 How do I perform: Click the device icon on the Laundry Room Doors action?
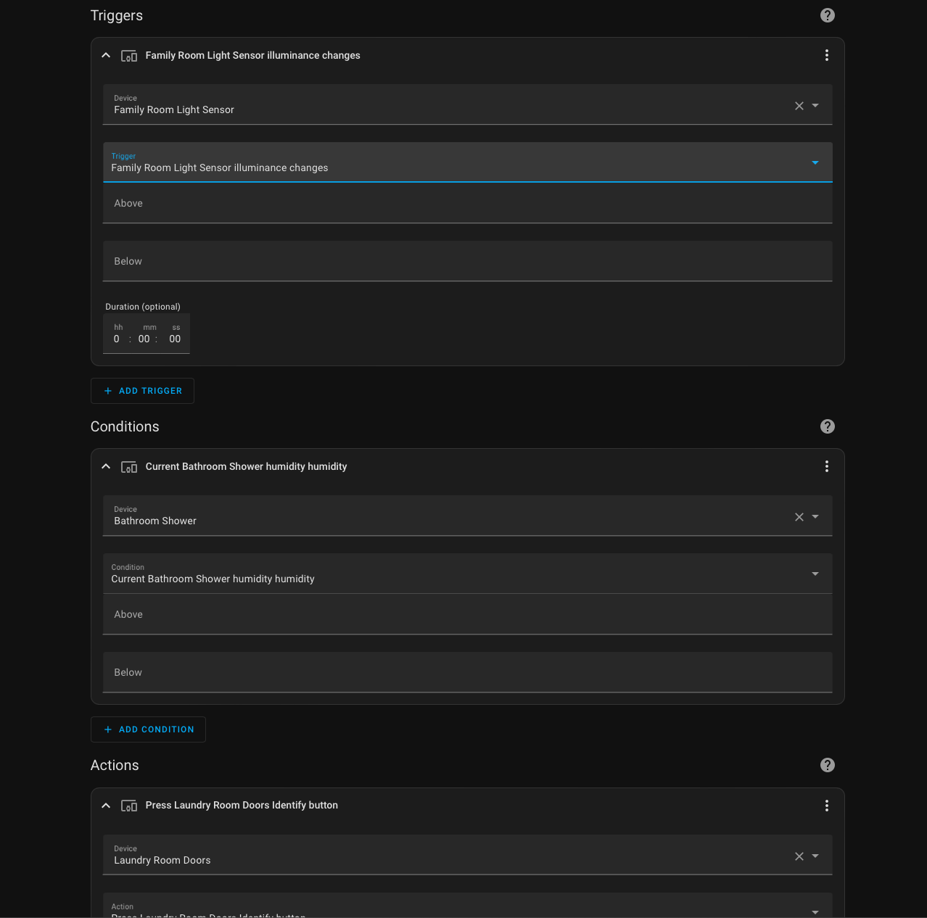(128, 806)
